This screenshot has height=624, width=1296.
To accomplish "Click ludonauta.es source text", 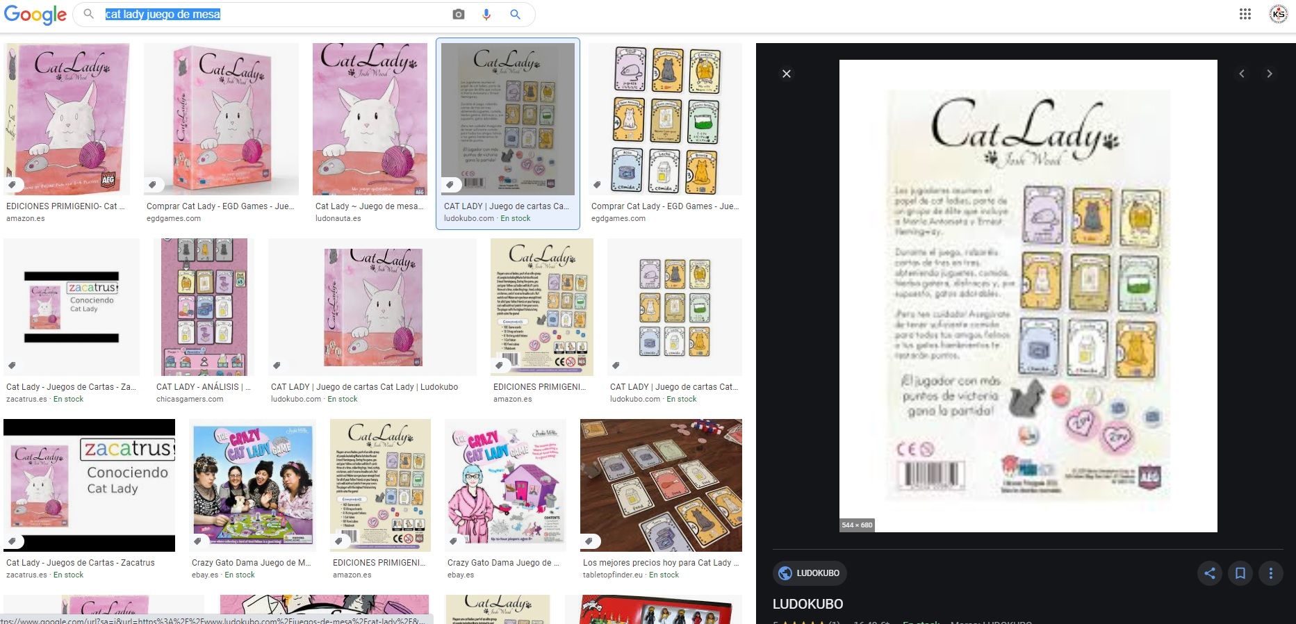I will click(x=338, y=218).
